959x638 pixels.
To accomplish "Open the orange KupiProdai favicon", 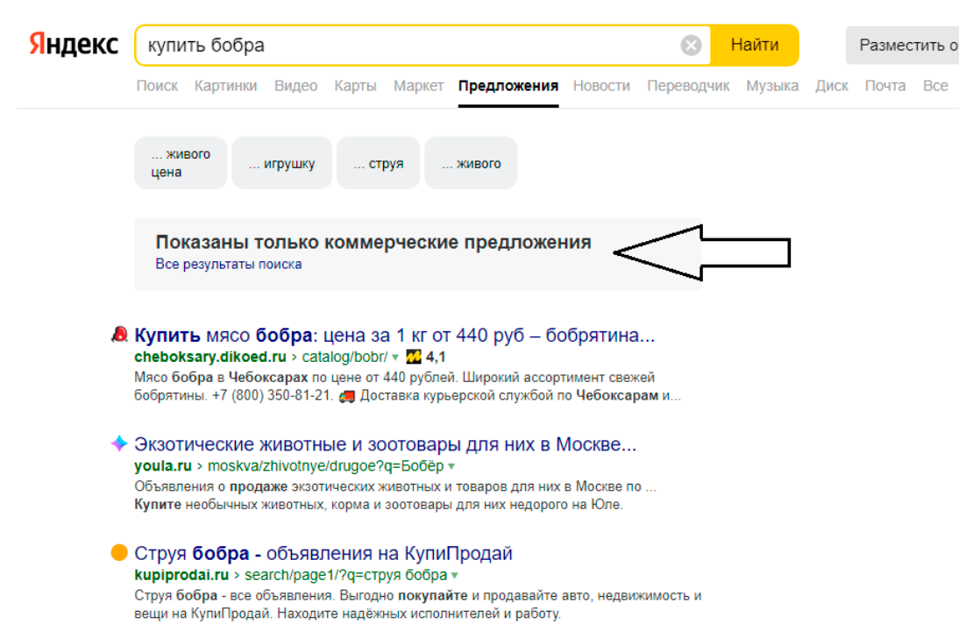I will click(119, 552).
